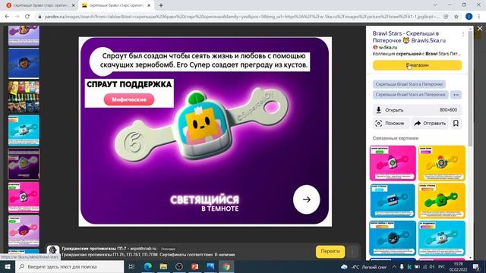Open the three-dot options next to Brawl Stars title
The image size is (486, 273).
(463, 33)
